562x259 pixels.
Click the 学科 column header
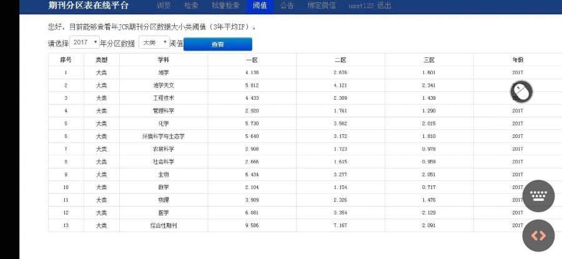[x=164, y=60]
